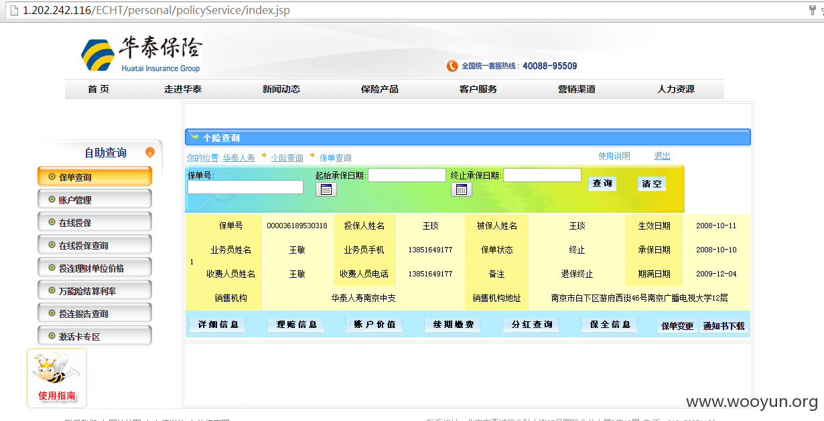
Task: Click the 终止 policy status cell
Action: pos(577,250)
